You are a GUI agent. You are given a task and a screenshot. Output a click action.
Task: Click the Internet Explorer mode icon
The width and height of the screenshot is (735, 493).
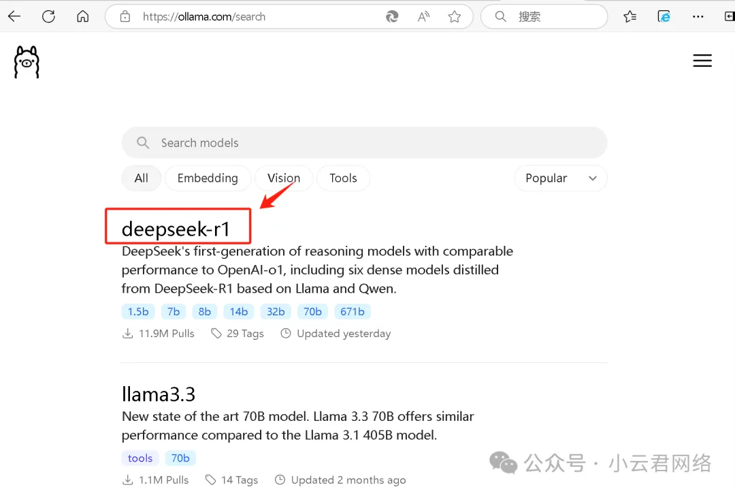664,17
